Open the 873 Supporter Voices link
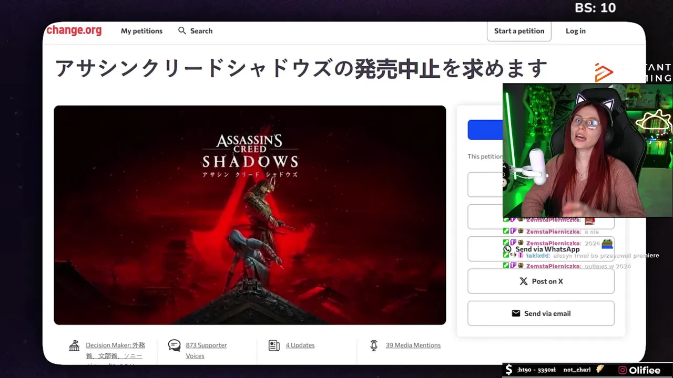The height and width of the screenshot is (378, 673). pos(206,350)
